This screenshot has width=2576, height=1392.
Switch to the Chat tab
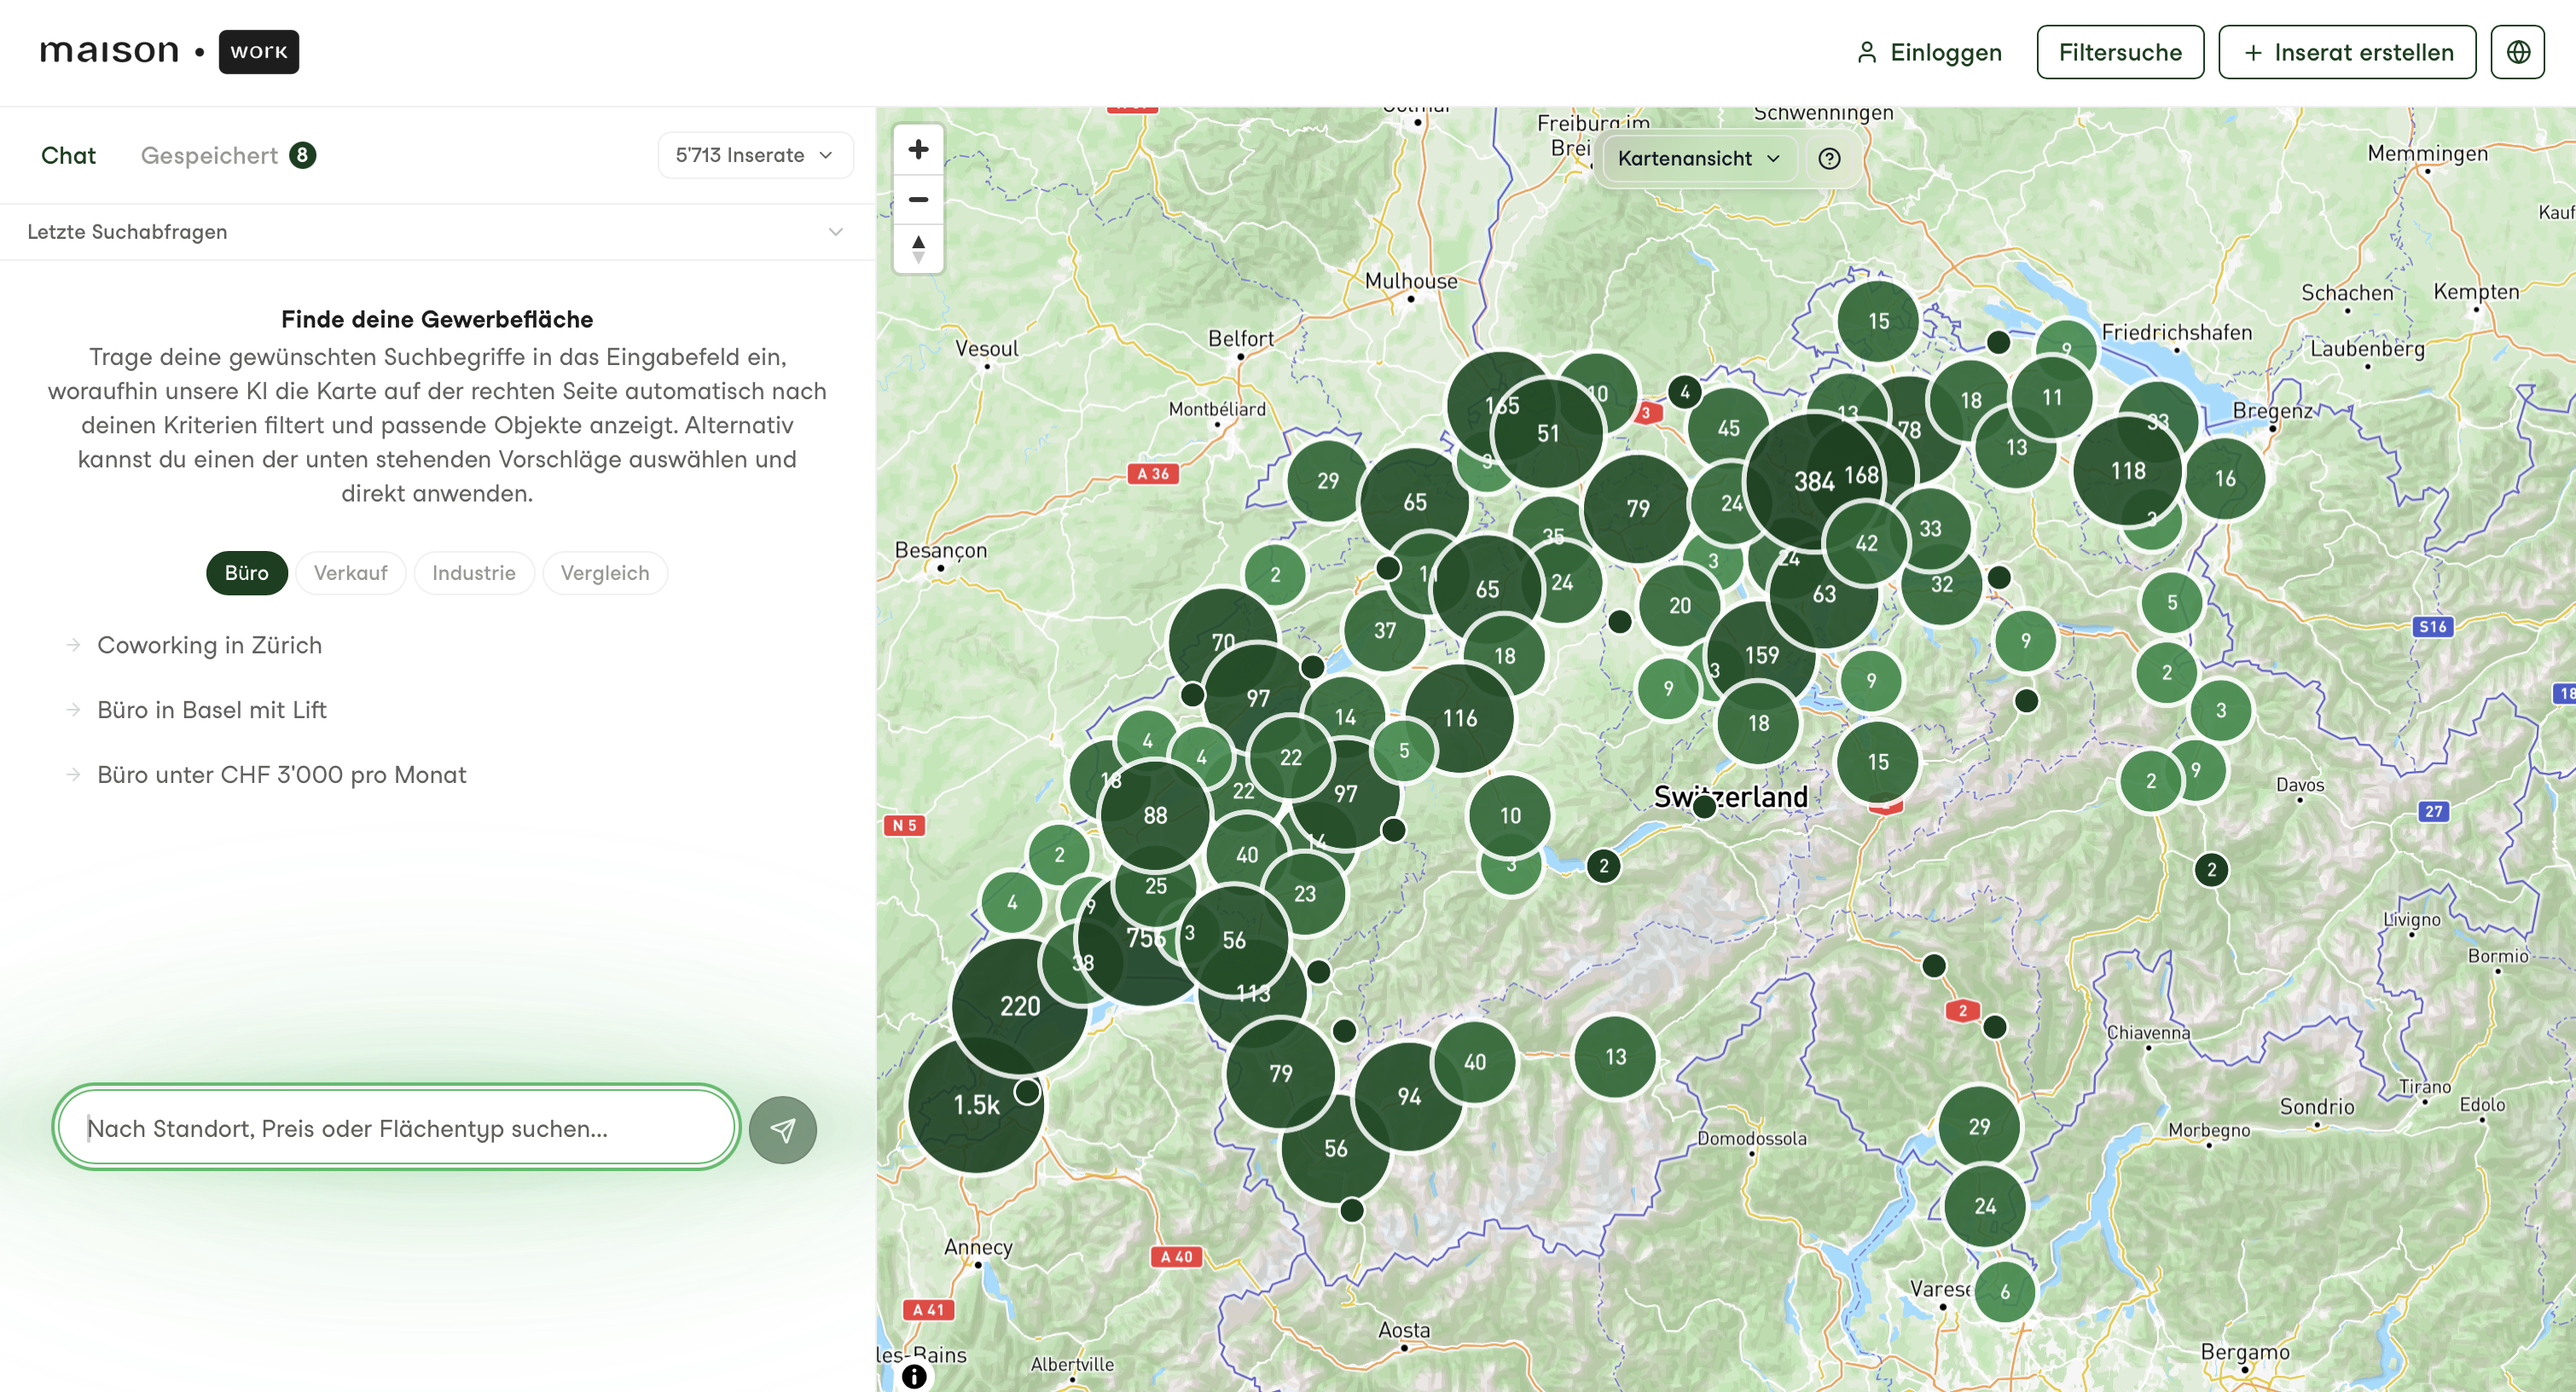[x=68, y=155]
